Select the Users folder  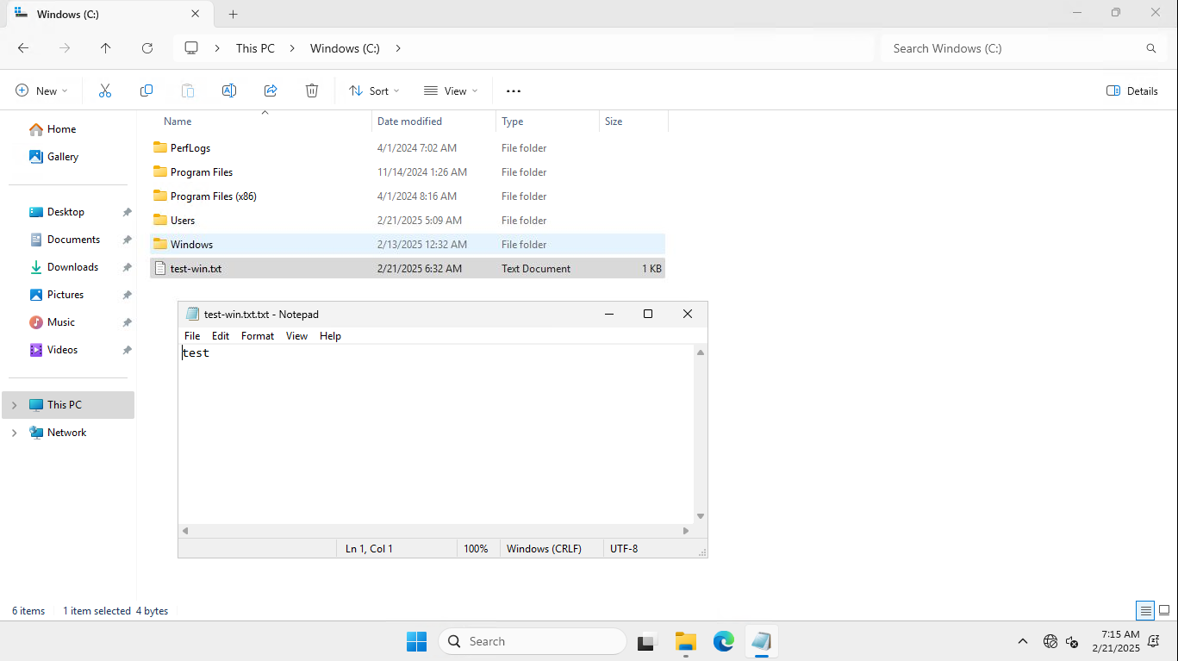(x=408, y=221)
